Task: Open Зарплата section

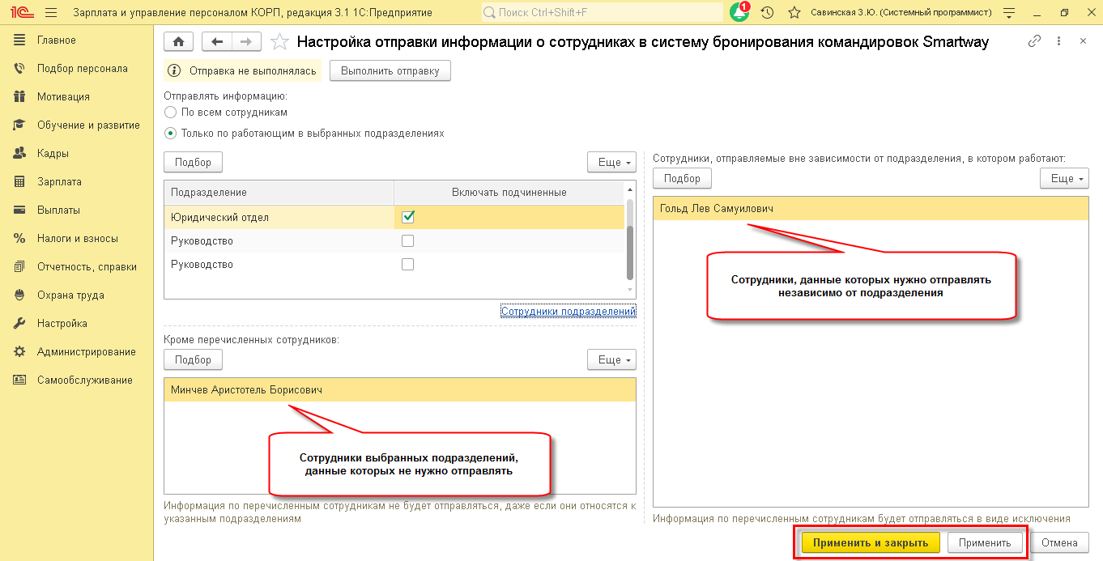Action: pyautogui.click(x=59, y=182)
